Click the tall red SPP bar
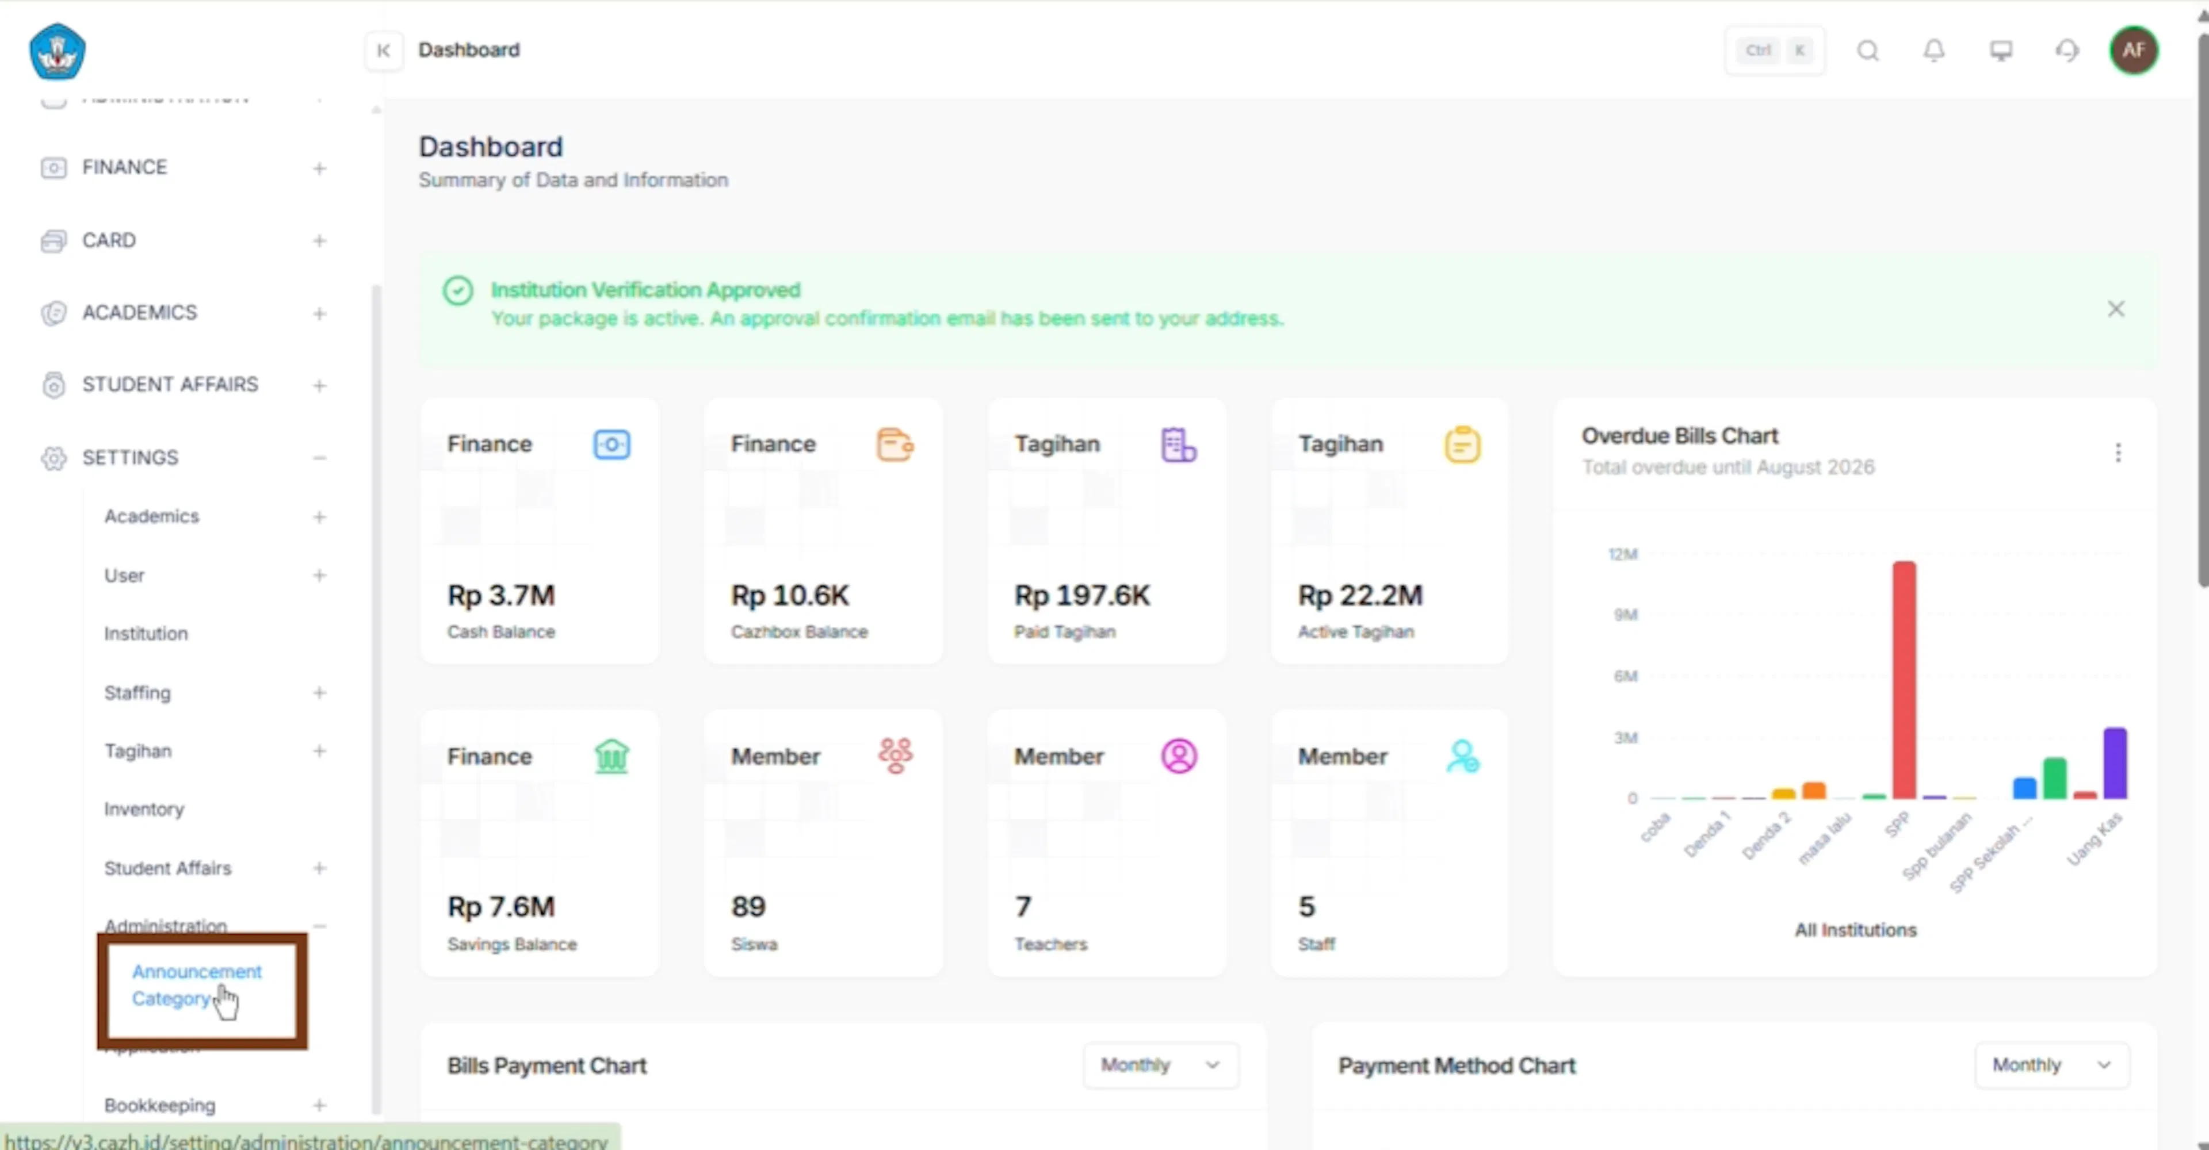The image size is (2209, 1150). pyautogui.click(x=1904, y=680)
